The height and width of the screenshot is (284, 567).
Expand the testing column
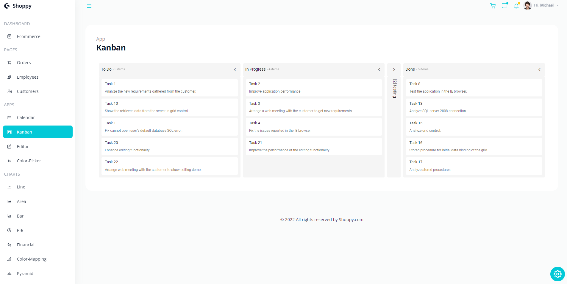[x=394, y=69]
